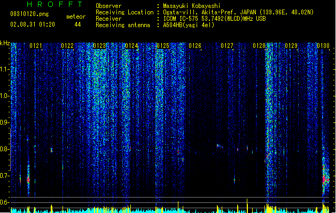Click the 0127 time marker

[227, 46]
